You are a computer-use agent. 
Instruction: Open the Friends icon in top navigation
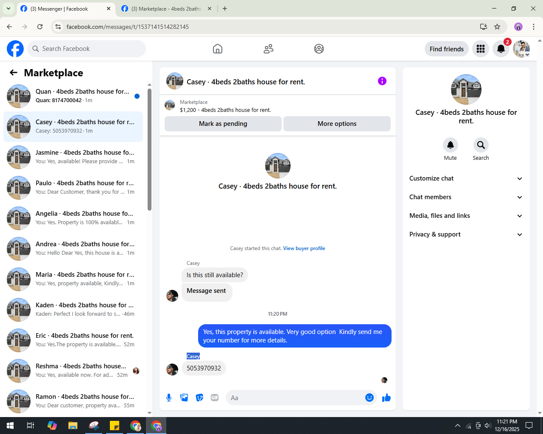[269, 49]
